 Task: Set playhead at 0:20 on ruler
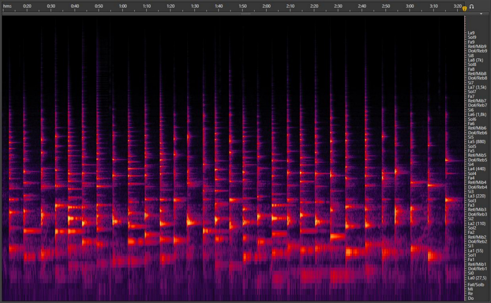[x=27, y=6]
